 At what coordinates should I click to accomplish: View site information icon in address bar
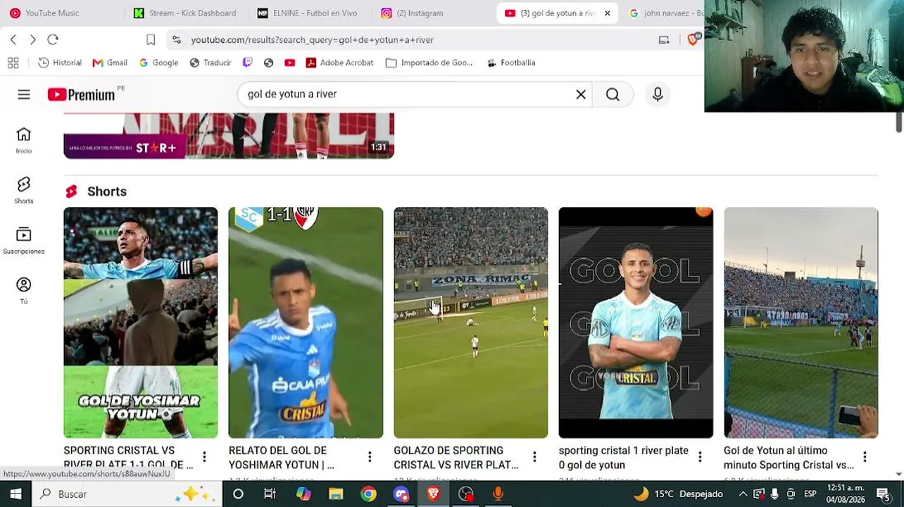click(176, 39)
